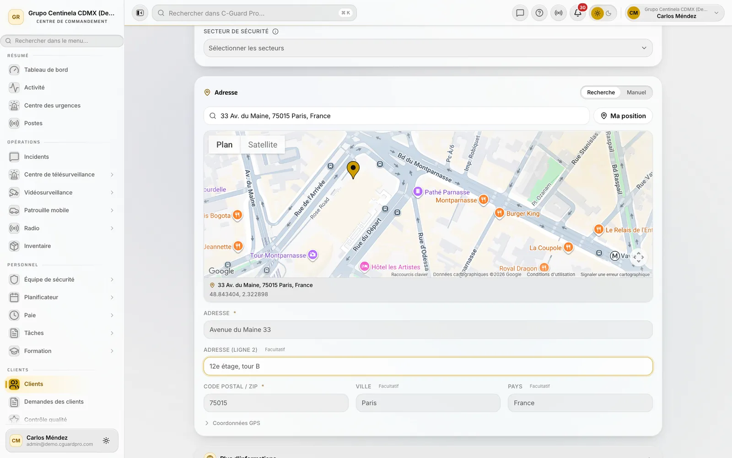The height and width of the screenshot is (458, 732).
Task: Click the Clients people icon
Action: pos(14,384)
